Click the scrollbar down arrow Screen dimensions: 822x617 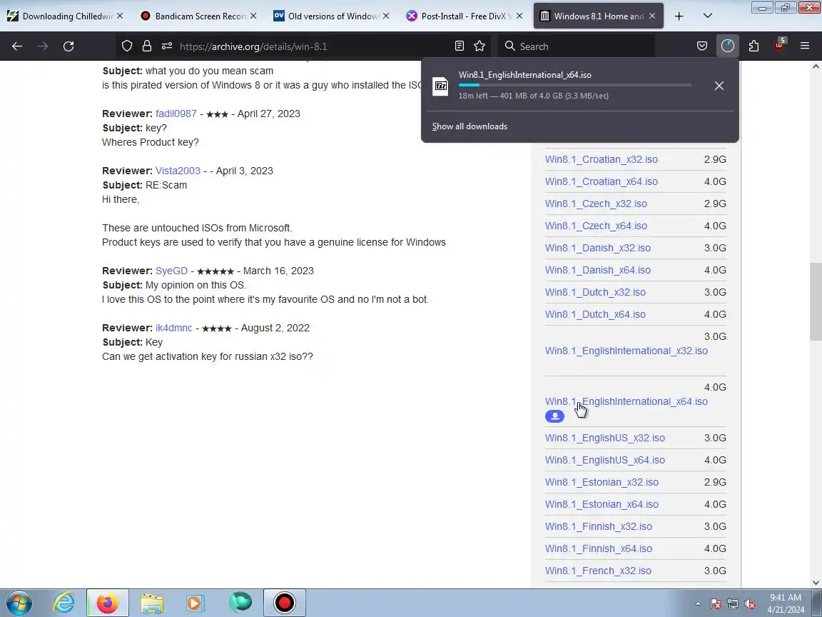pyautogui.click(x=816, y=582)
